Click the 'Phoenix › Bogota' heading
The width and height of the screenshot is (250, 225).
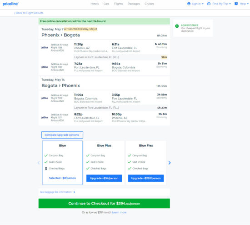pos(60,35)
